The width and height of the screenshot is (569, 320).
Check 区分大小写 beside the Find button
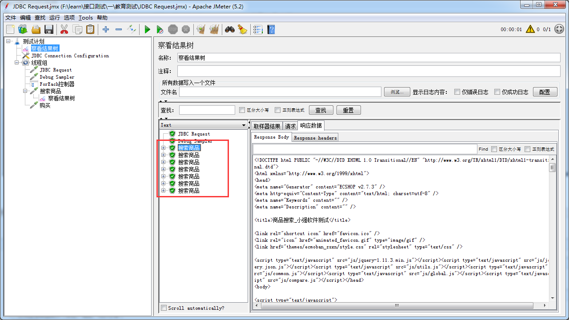(x=494, y=149)
